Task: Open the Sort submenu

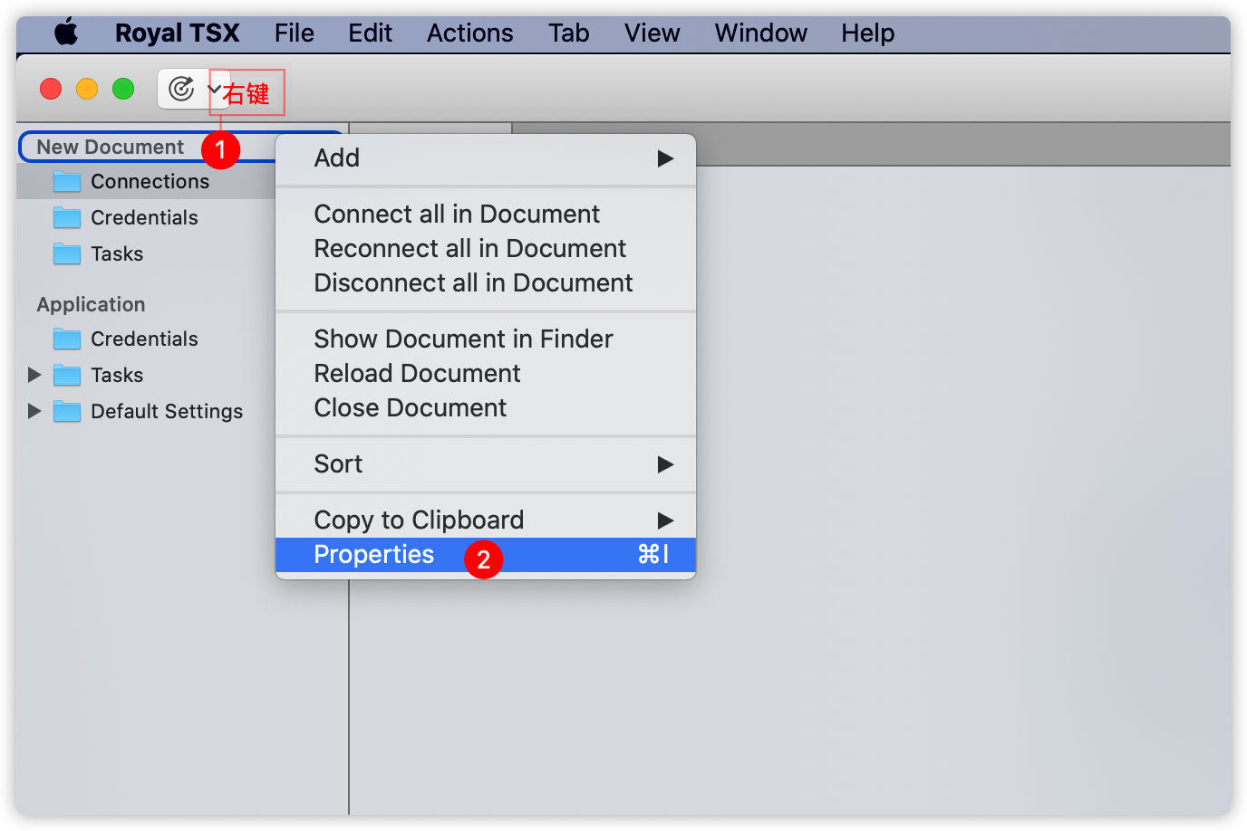Action: [x=486, y=464]
